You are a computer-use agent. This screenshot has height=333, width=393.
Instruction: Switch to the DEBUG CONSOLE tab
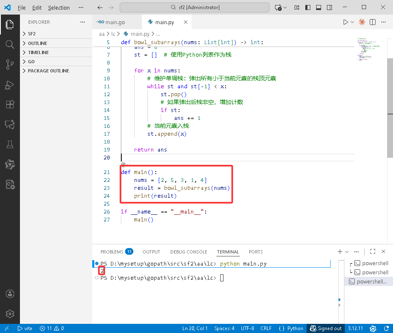click(x=189, y=252)
